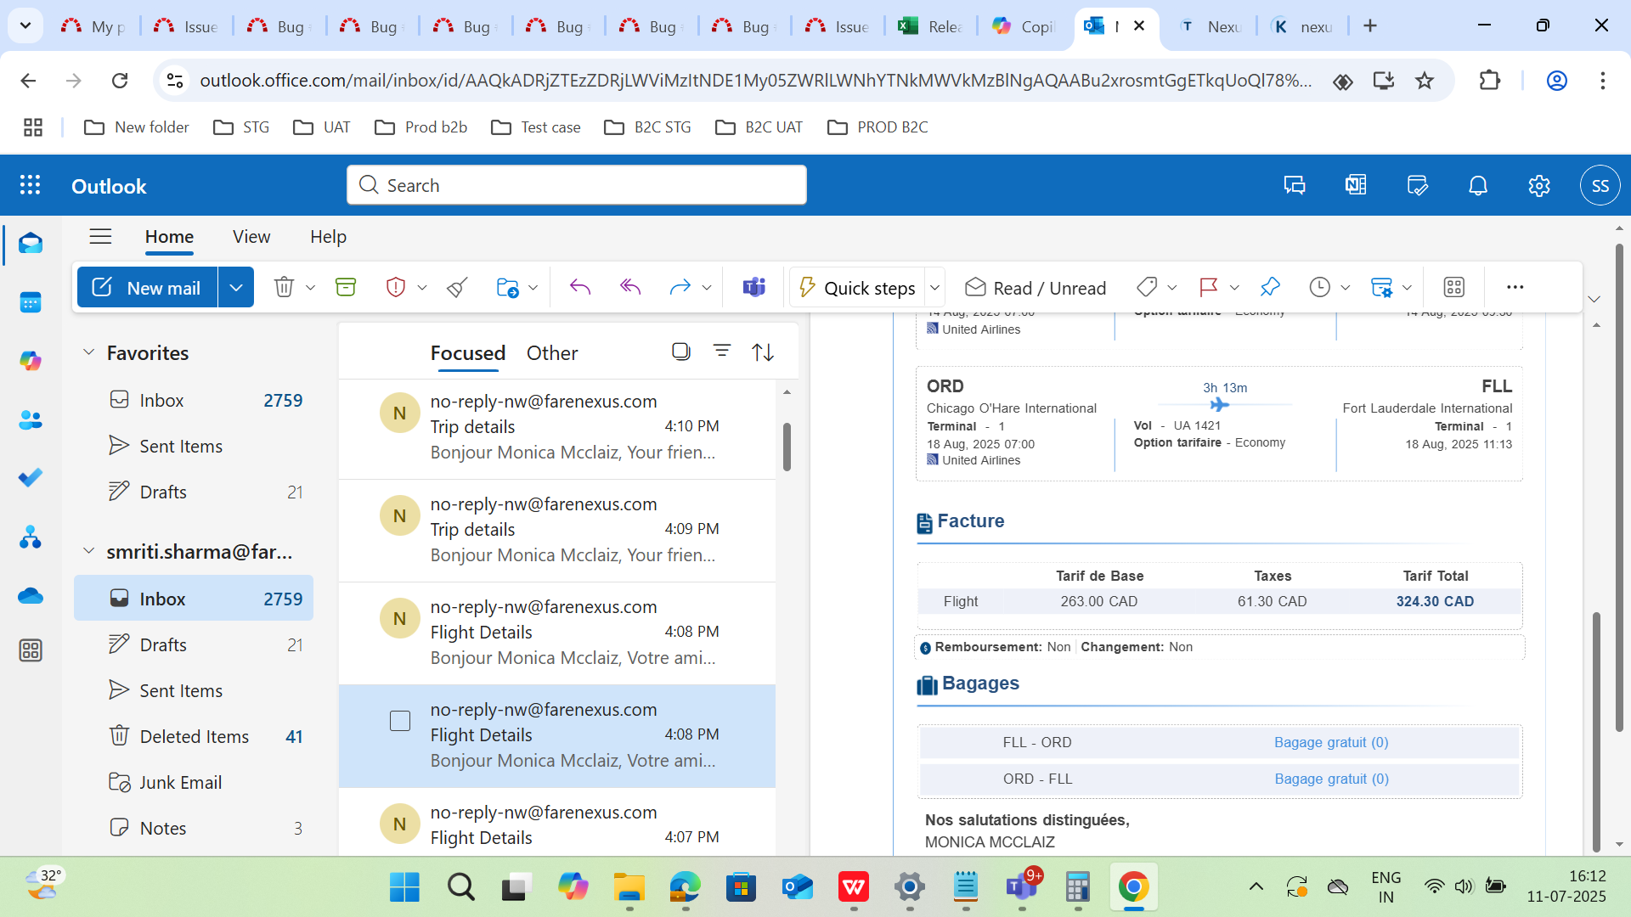1631x917 pixels.
Task: Open the Junk Email folder
Action: (194, 782)
